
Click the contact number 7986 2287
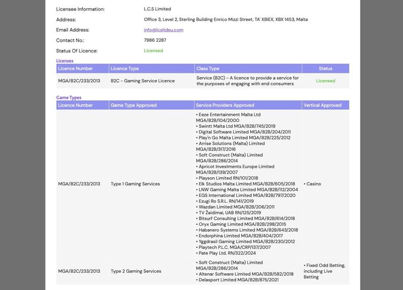[155, 40]
